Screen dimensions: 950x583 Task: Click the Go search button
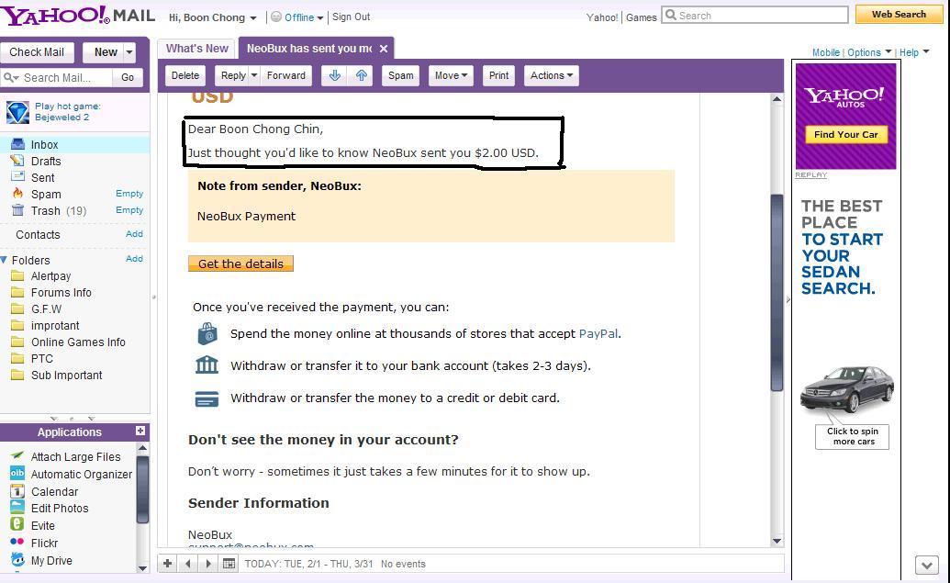(x=128, y=77)
